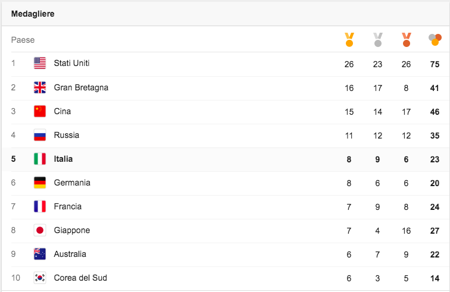This screenshot has height=292, width=450.
Task: Click the China flag icon
Action: (40, 111)
